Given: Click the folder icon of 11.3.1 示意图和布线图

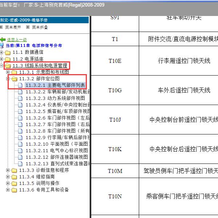Looking at the screenshot, I should point(14,72).
